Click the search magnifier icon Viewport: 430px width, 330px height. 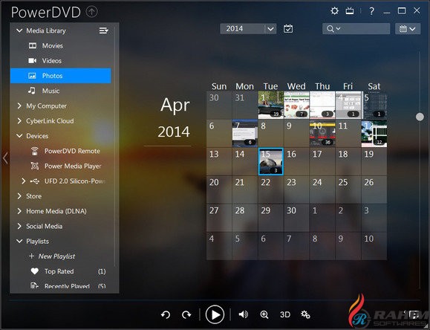330,29
